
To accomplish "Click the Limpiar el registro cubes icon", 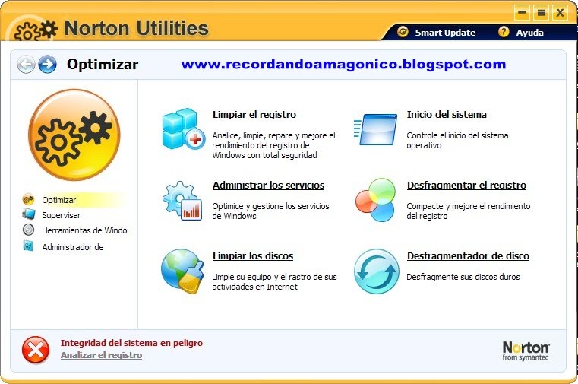I will pos(183,129).
